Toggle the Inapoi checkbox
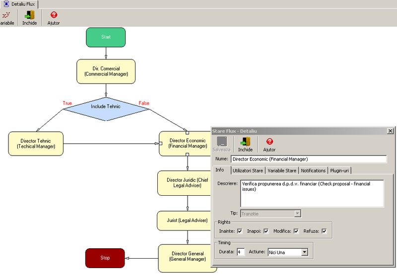Image resolution: width=397 pixels, height=275 pixels. (266, 231)
